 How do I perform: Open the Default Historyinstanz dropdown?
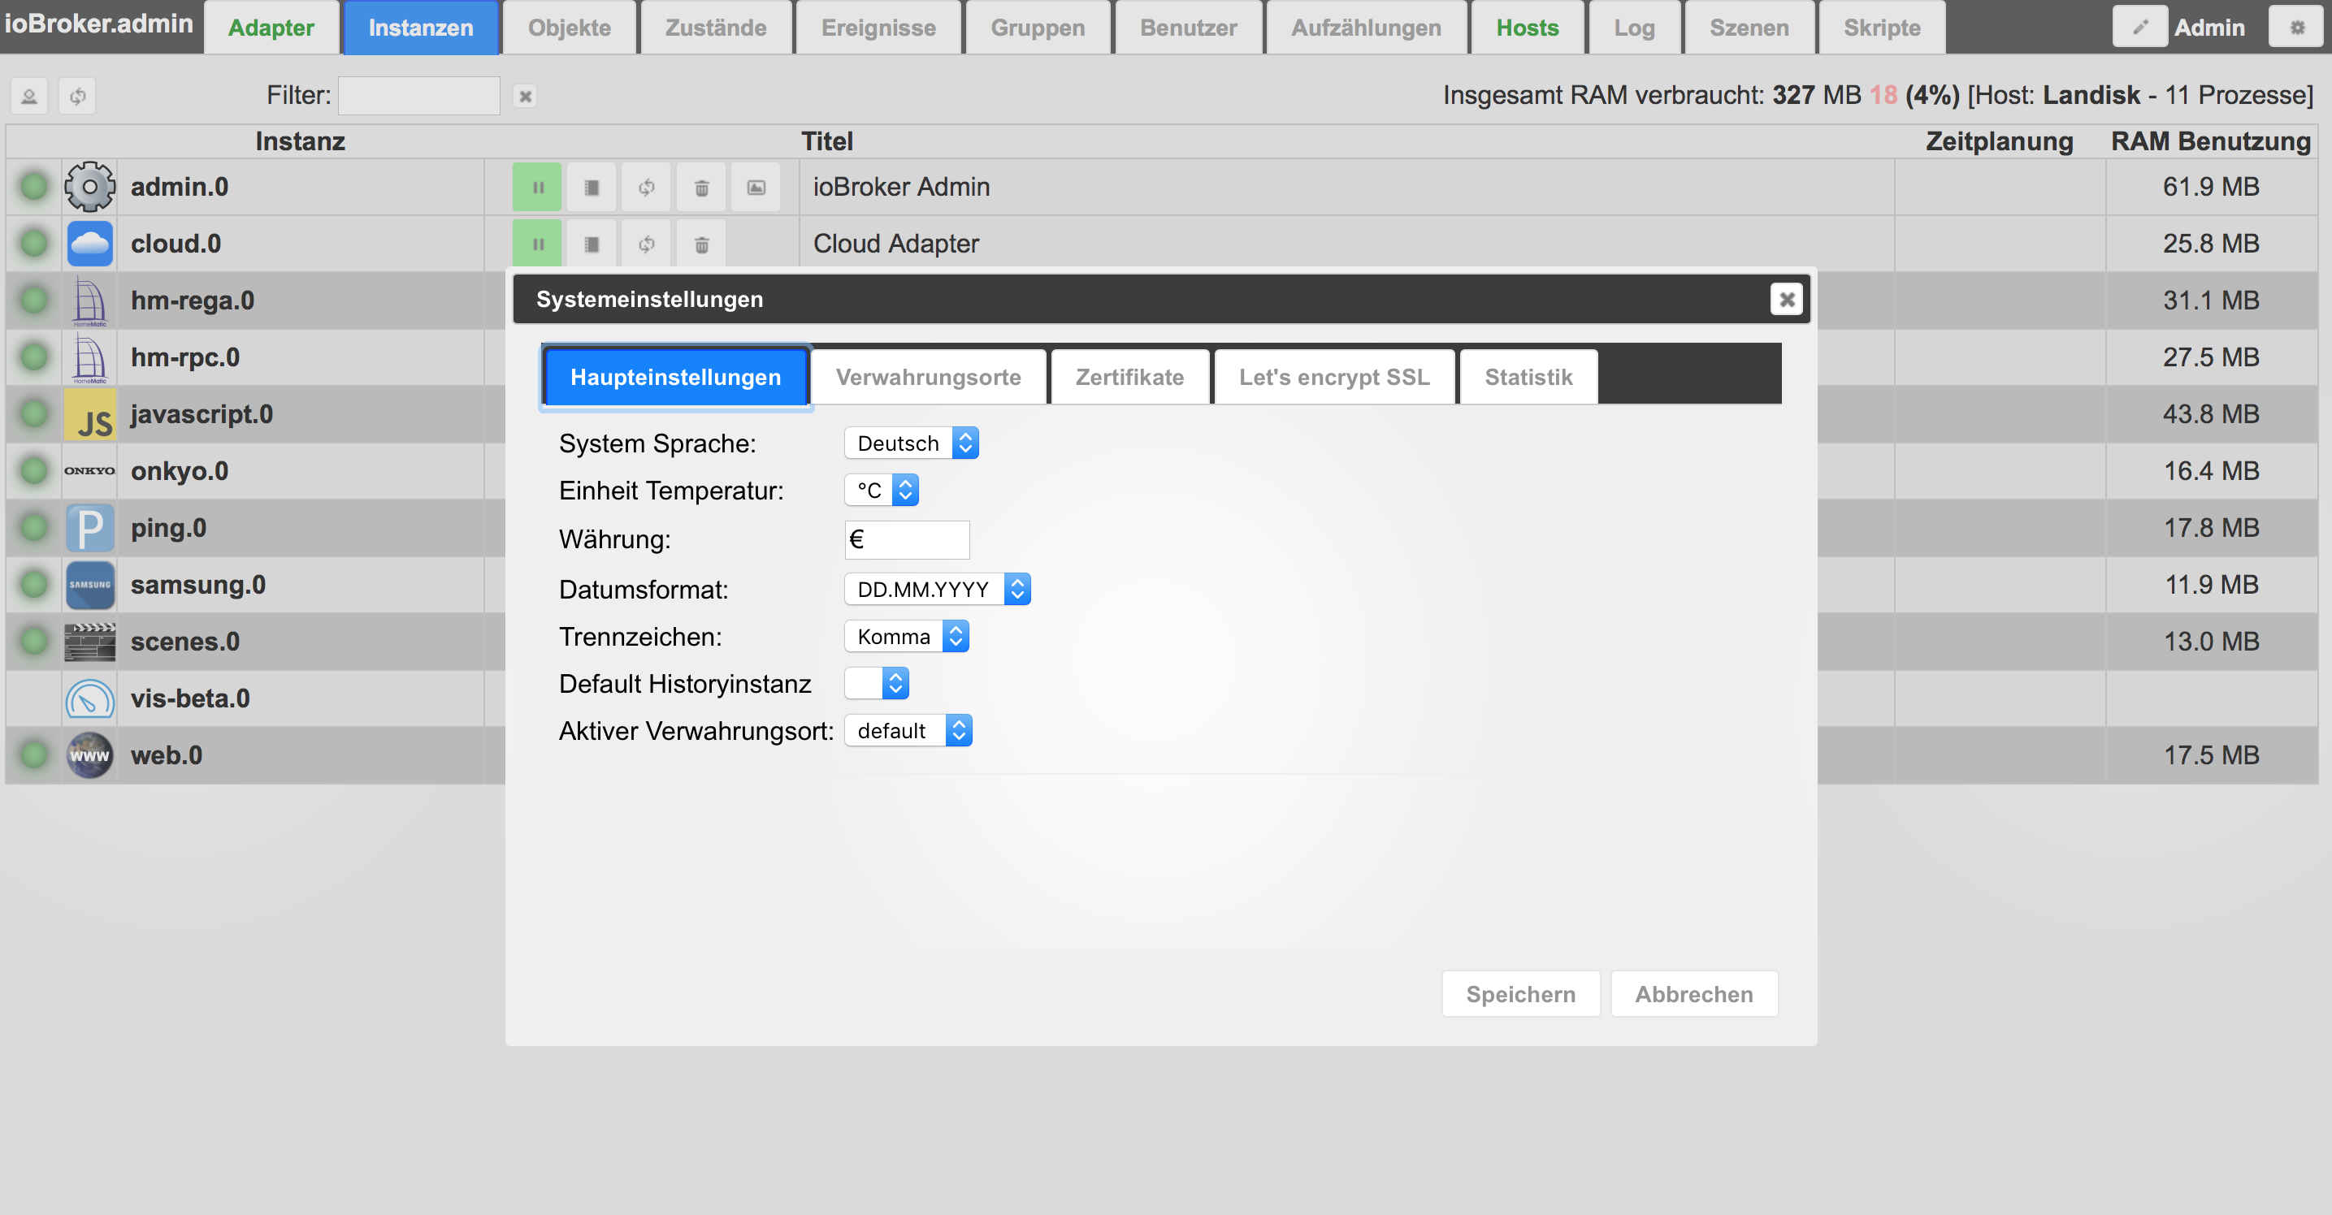(x=876, y=684)
